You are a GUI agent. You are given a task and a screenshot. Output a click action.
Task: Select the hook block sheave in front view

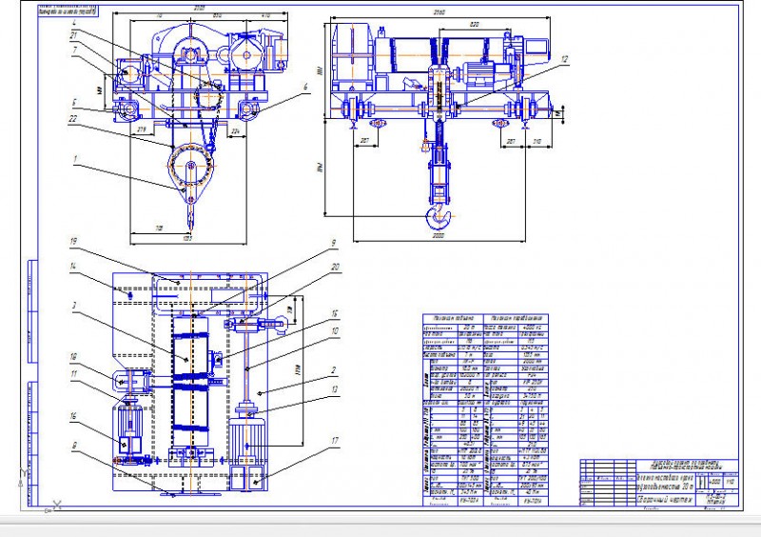[191, 166]
